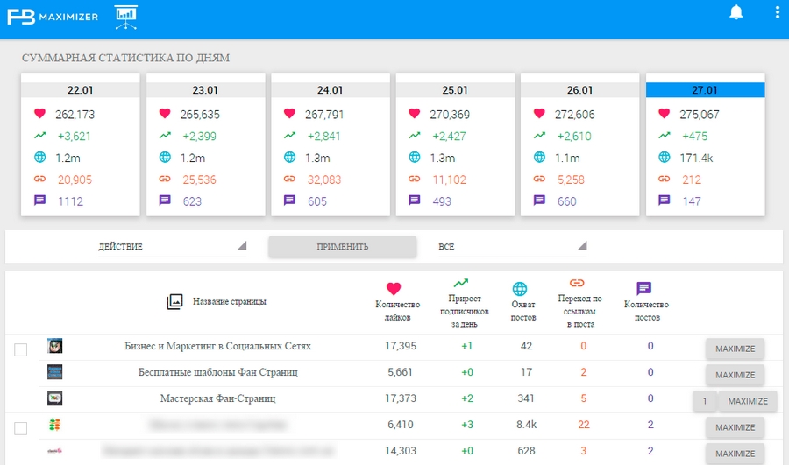
Task: Select the 24.01 day header
Action: [331, 90]
